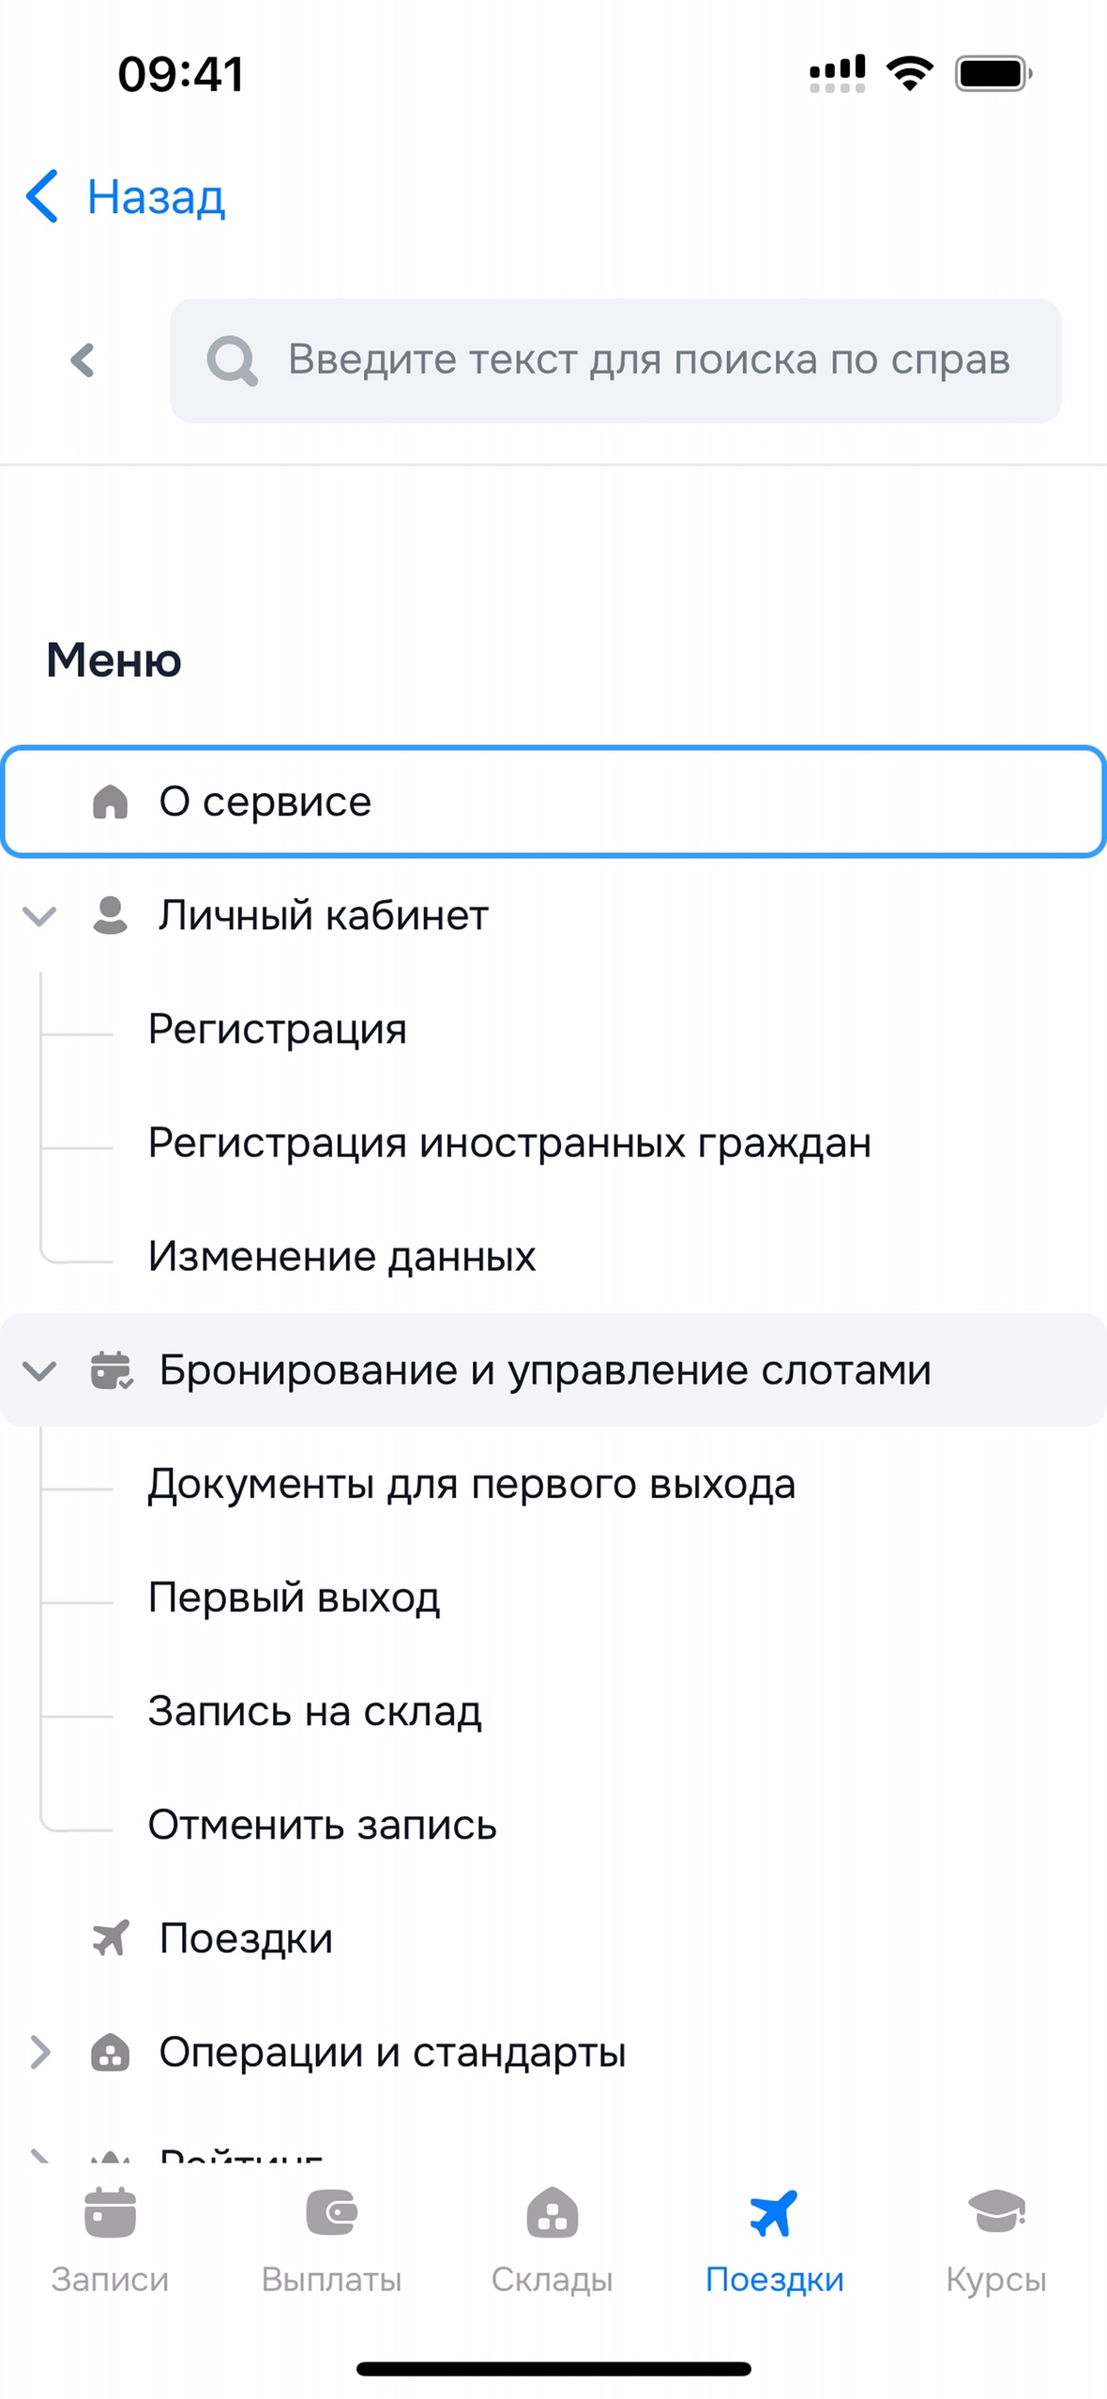The height and width of the screenshot is (2399, 1107).
Task: Go to the Курсы tab
Action: click(x=995, y=2239)
